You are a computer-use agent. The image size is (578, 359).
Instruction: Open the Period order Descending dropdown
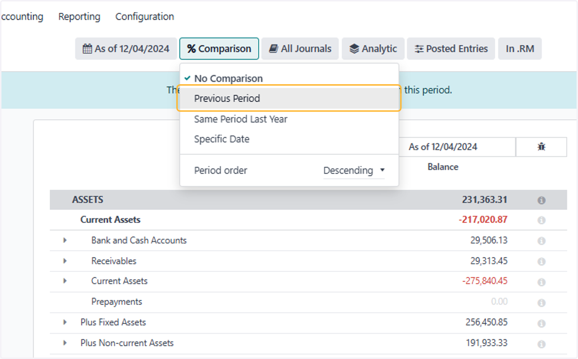point(354,170)
